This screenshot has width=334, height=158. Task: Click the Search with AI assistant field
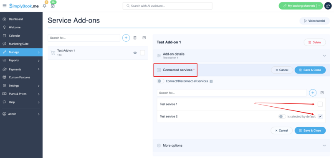[167, 6]
